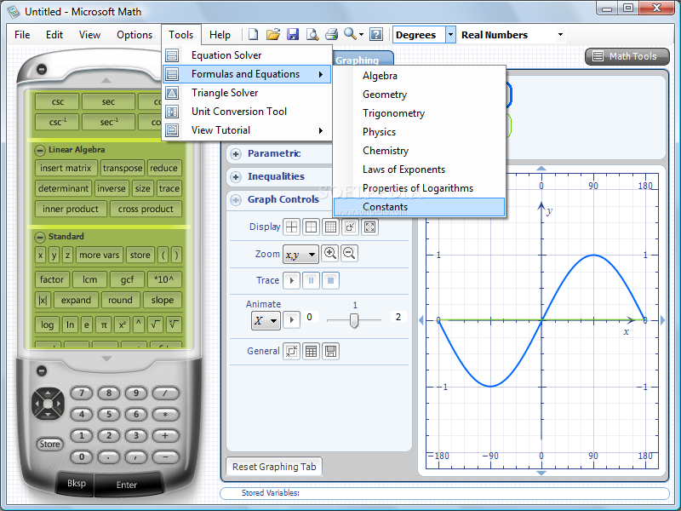Click the Animate lower limit field showing 0

(309, 317)
